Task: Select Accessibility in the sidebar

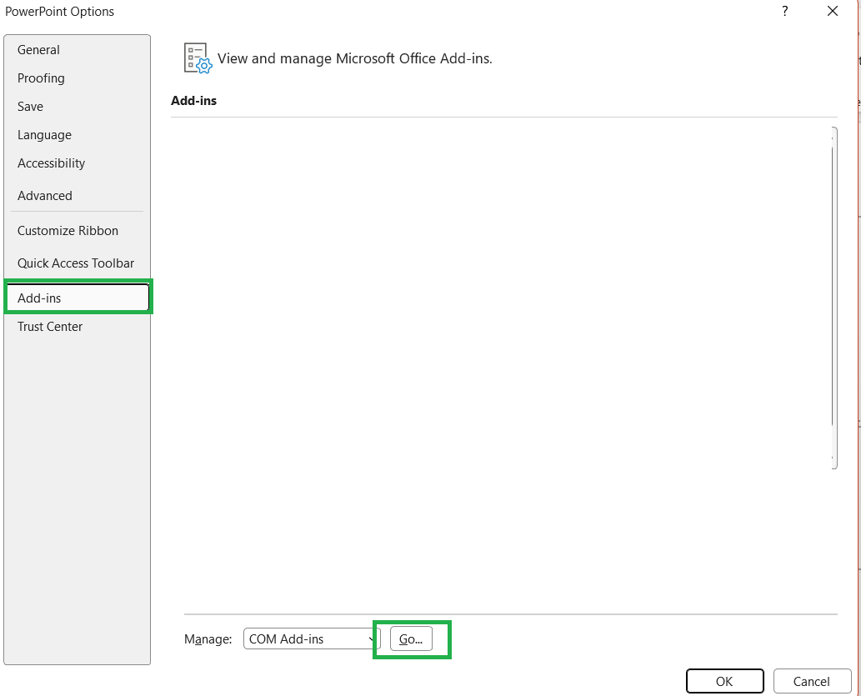Action: pyautogui.click(x=77, y=163)
